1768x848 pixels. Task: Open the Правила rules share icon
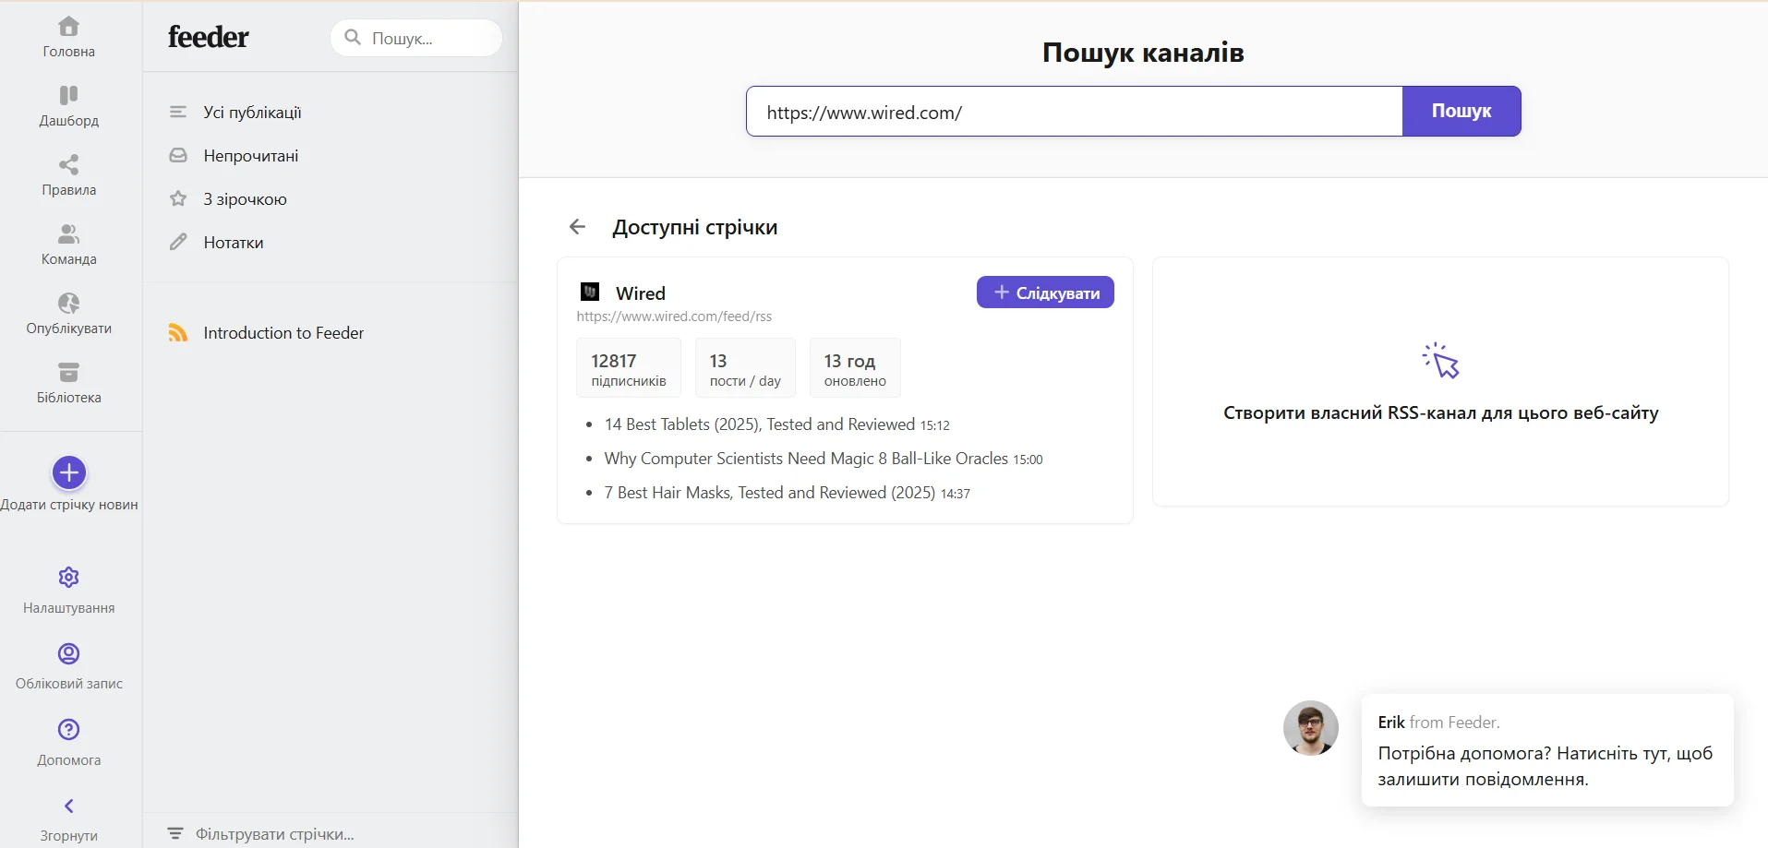pyautogui.click(x=69, y=164)
